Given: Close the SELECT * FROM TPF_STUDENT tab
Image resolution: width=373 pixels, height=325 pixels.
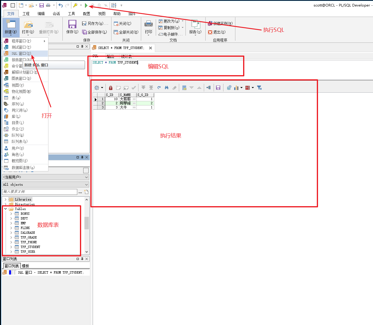Looking at the screenshot, I should click(x=151, y=48).
